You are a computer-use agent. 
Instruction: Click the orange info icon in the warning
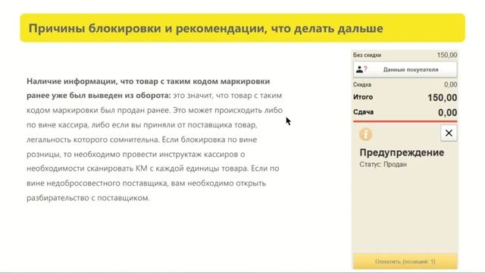(365, 134)
